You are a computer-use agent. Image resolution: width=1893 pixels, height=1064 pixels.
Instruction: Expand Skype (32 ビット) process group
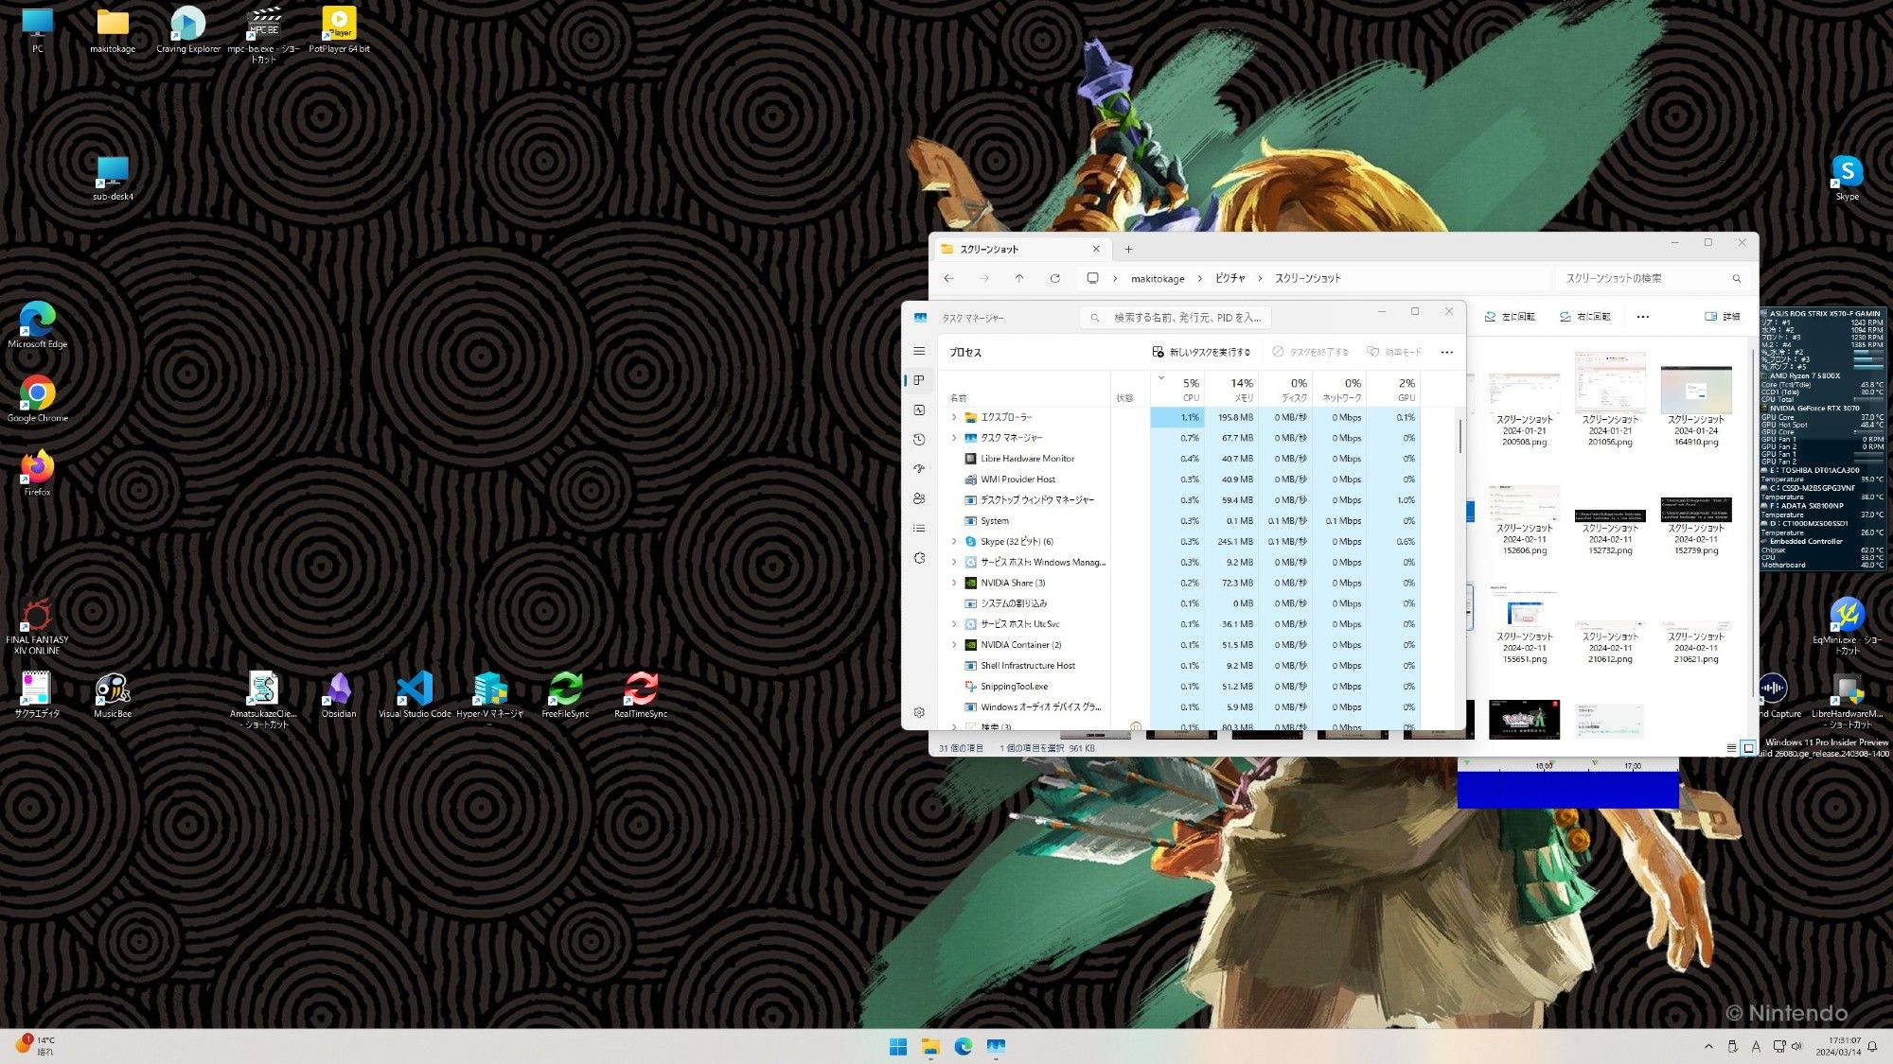(954, 542)
